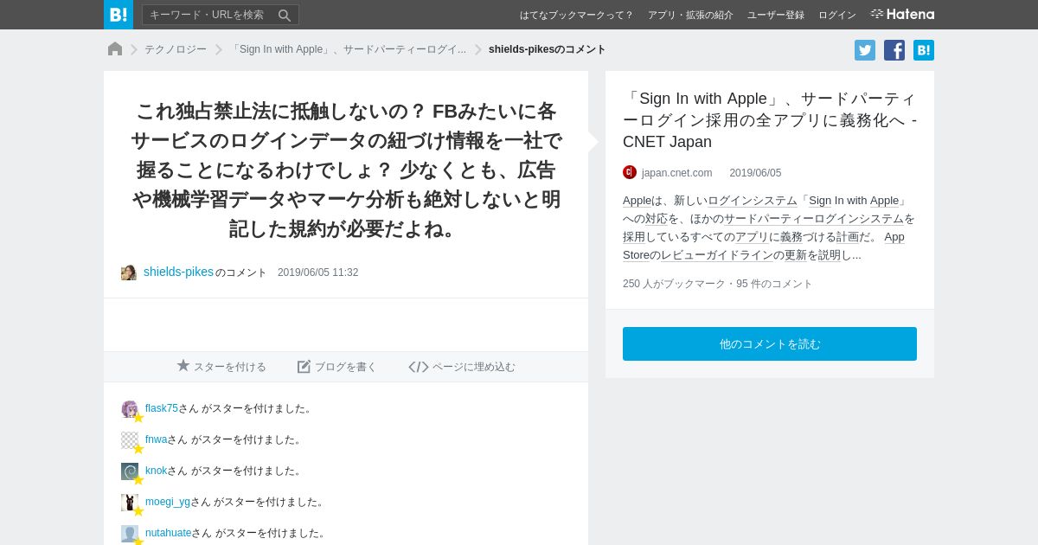Open the CNET Japan article title
Viewport: 1038px width, 545px height.
click(770, 120)
